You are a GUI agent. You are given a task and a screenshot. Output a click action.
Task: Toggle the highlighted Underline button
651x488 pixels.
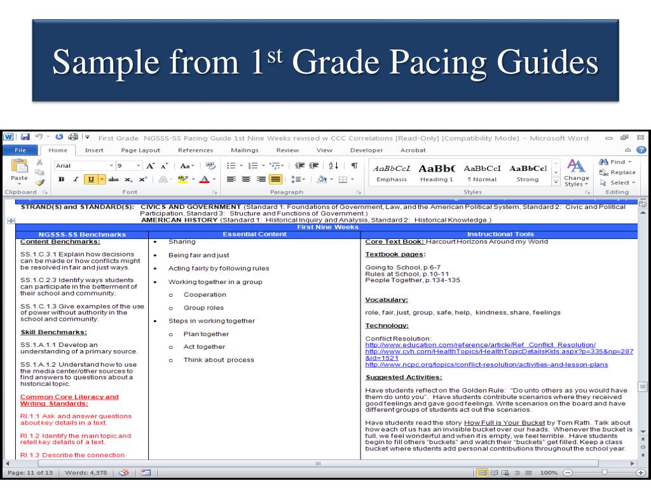pyautogui.click(x=91, y=179)
